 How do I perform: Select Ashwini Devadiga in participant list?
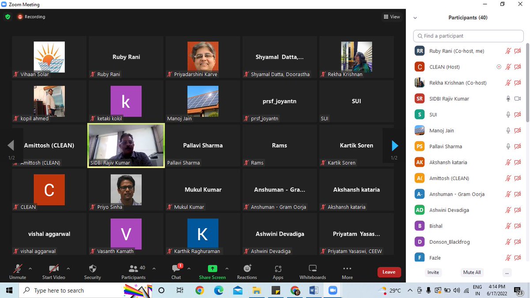coord(468,210)
